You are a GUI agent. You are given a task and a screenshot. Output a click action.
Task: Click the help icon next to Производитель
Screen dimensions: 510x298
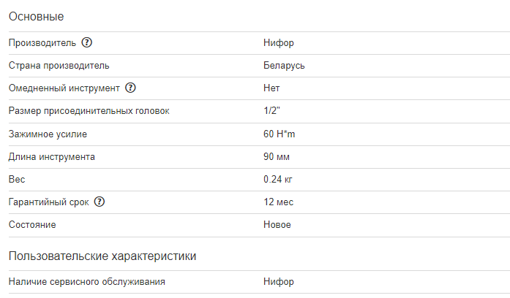point(87,43)
